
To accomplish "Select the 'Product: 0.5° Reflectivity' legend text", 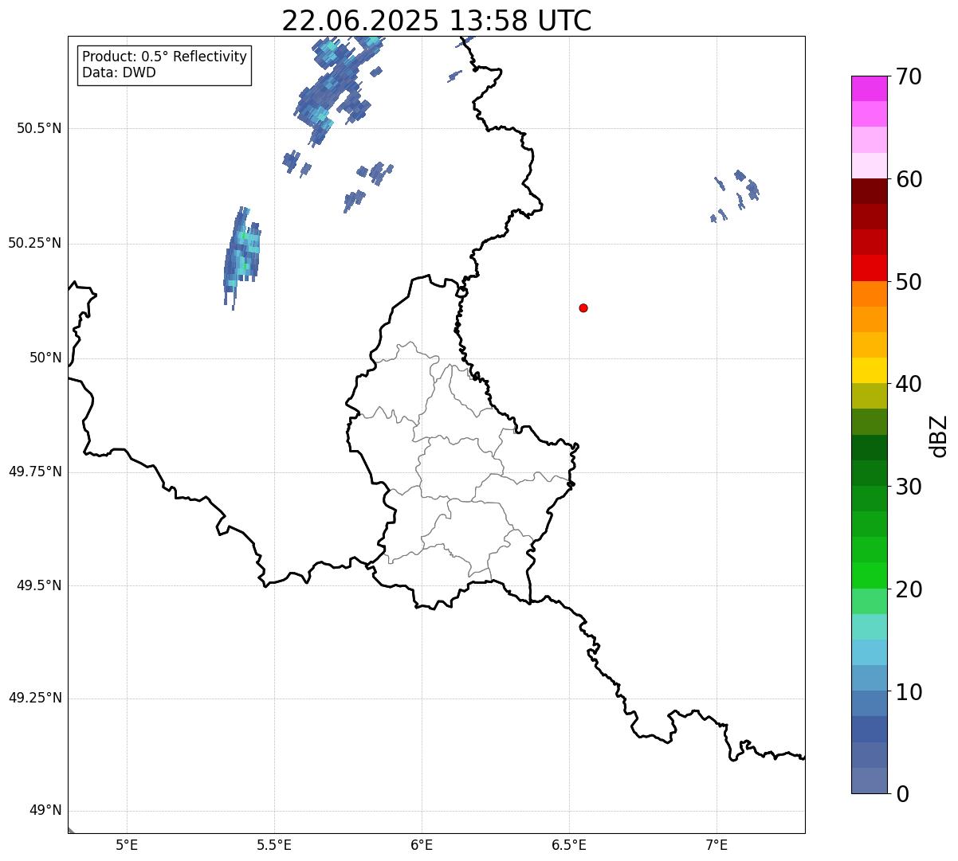I will click(165, 57).
